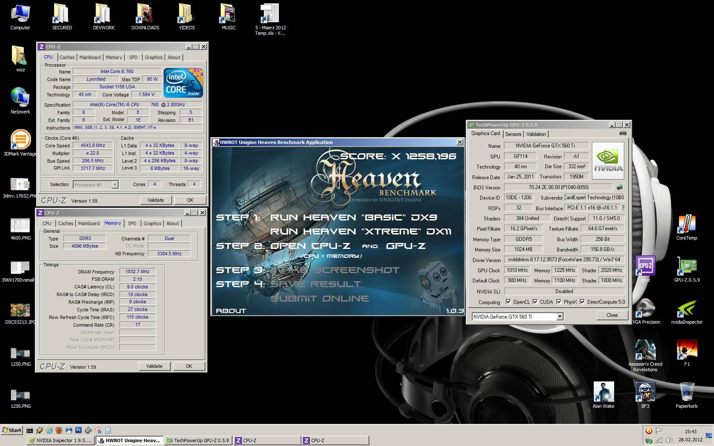This screenshot has width=714, height=446.
Task: Open the Processor #1 selection dropdown
Action: (x=115, y=185)
